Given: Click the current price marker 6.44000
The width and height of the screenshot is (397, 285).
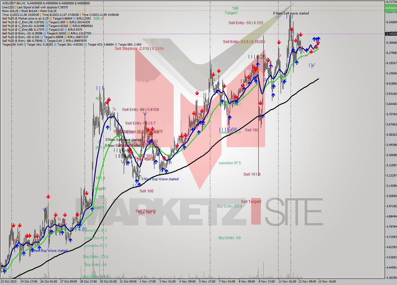Looking at the screenshot, I should [391, 34].
